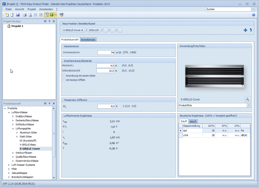Click the 825x125 size key button
Image resolution: width=259 pixels, height=188 pixels.
point(94,30)
